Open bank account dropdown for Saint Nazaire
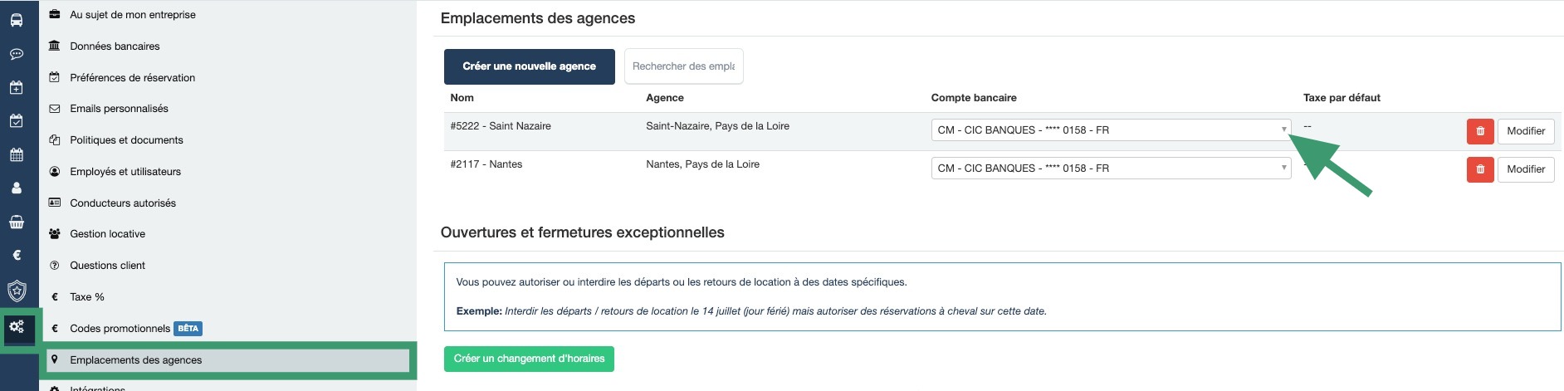 [1110, 130]
